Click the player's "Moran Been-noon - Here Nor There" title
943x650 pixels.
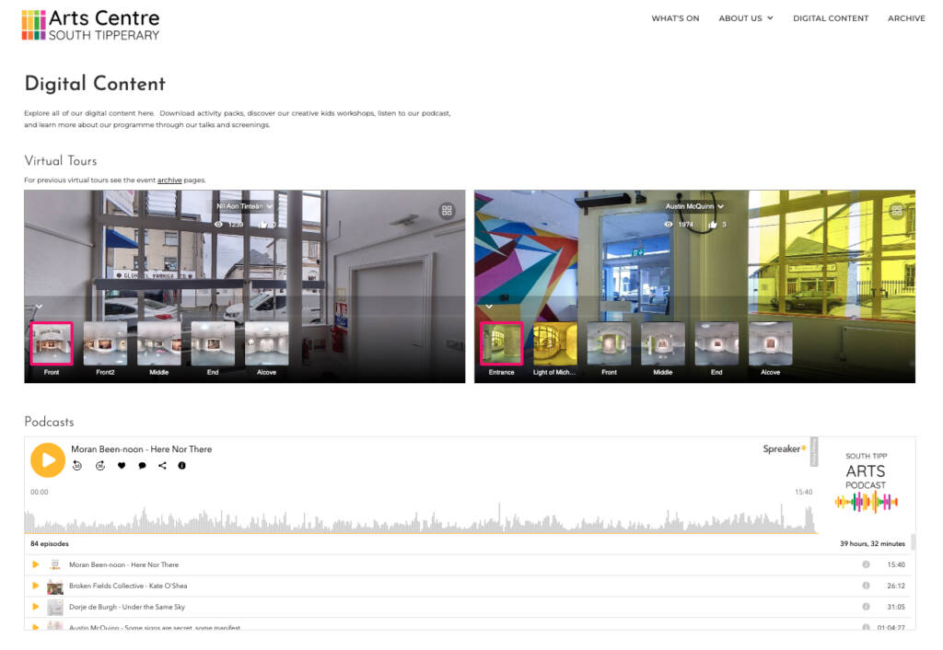(141, 449)
